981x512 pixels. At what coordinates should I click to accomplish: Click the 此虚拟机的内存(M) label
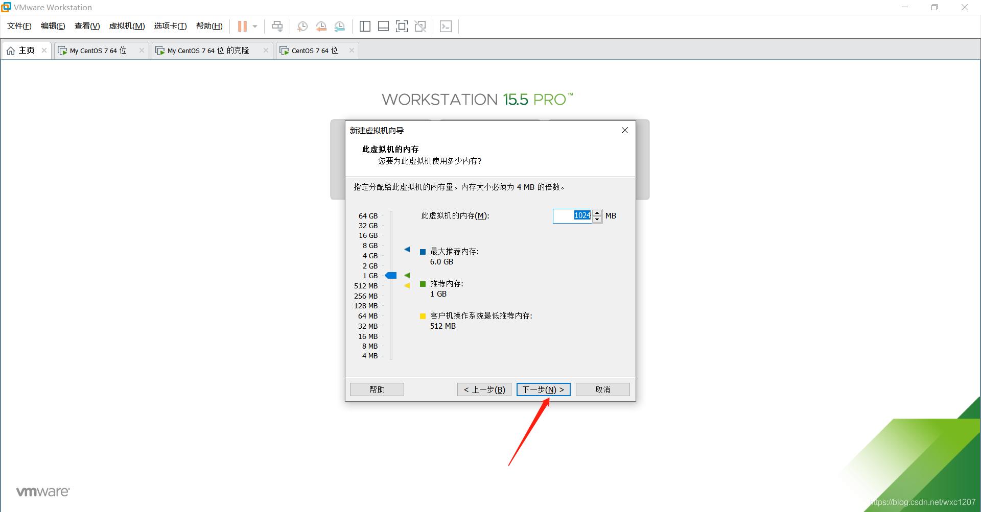[455, 216]
